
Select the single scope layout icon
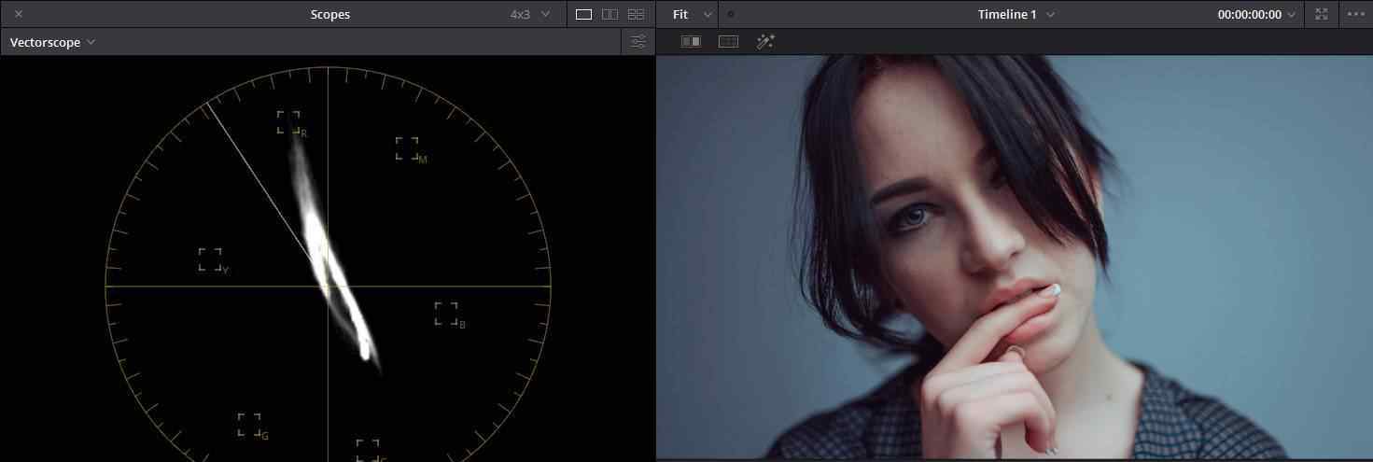coord(584,14)
